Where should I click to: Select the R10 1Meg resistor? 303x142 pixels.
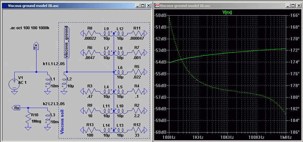pos(28,118)
